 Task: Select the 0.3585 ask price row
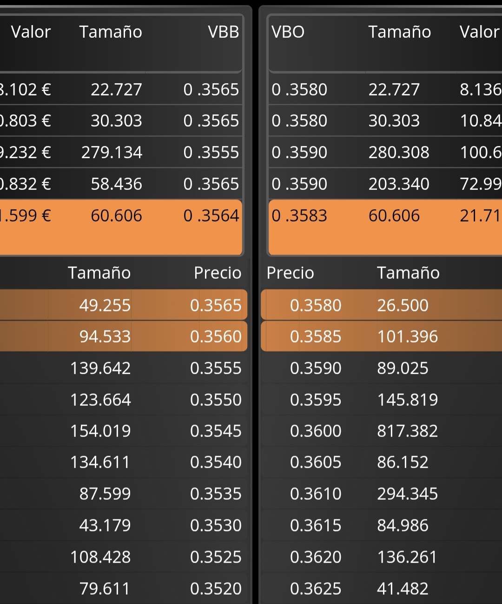(x=382, y=336)
